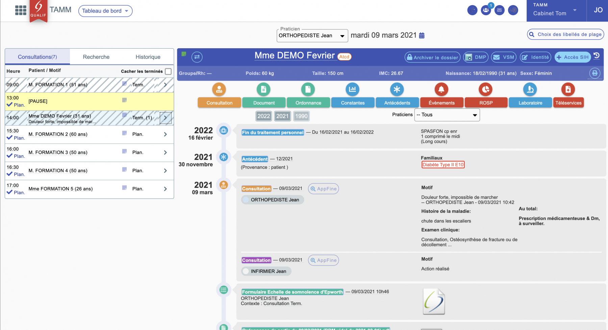Open the Praticien ORTHOPEDISTE Jean dropdown

(312, 35)
